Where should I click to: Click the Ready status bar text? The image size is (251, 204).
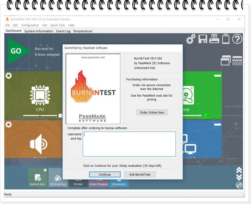(x=8, y=194)
